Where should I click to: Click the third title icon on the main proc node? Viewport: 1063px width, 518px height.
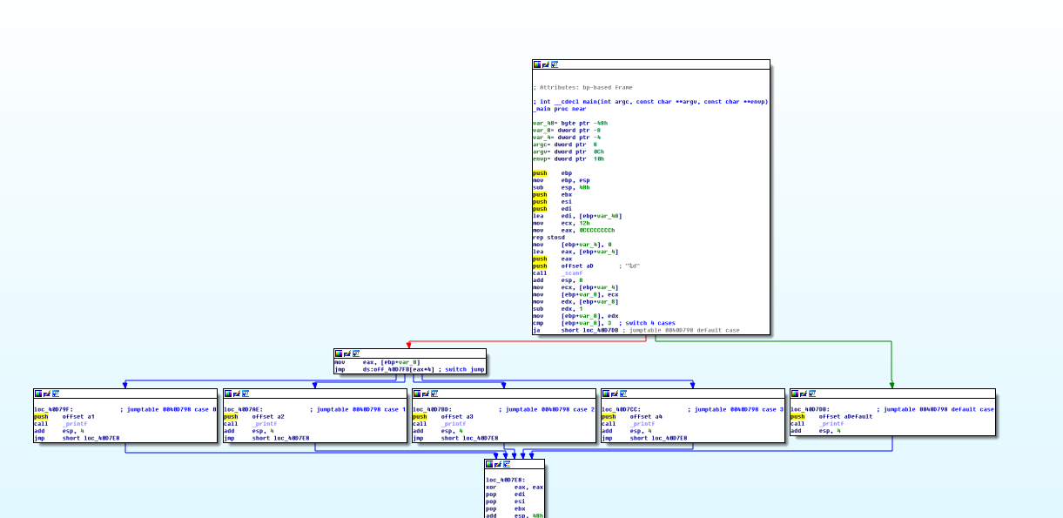(x=555, y=64)
